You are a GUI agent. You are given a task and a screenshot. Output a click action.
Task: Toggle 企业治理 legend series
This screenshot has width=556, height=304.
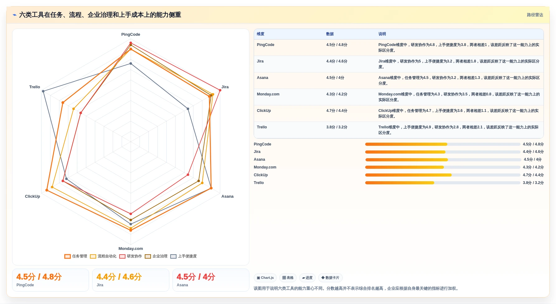(156, 256)
